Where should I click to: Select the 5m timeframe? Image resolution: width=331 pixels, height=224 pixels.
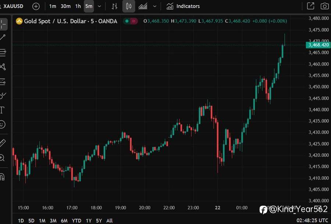tap(89, 6)
